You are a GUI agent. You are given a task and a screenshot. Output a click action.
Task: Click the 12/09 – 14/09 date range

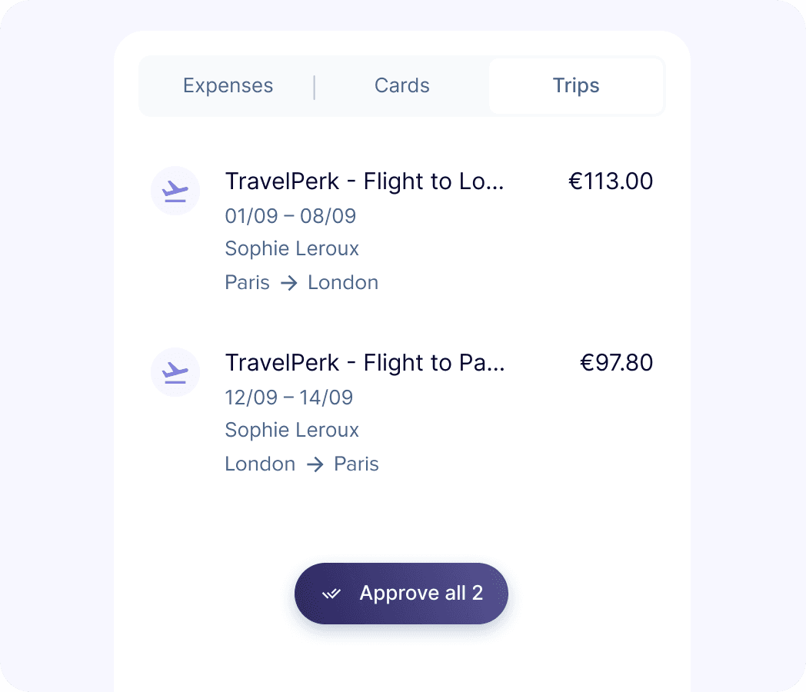[288, 398]
